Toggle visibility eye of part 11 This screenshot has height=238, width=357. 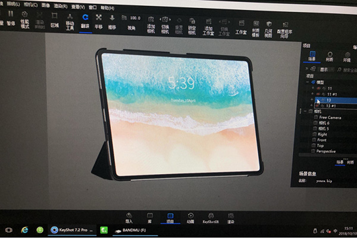tap(319, 88)
